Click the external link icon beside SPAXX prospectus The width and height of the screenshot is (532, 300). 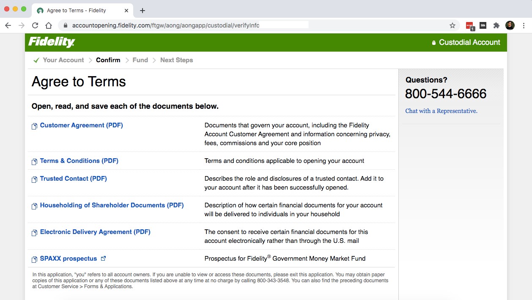coord(103,259)
